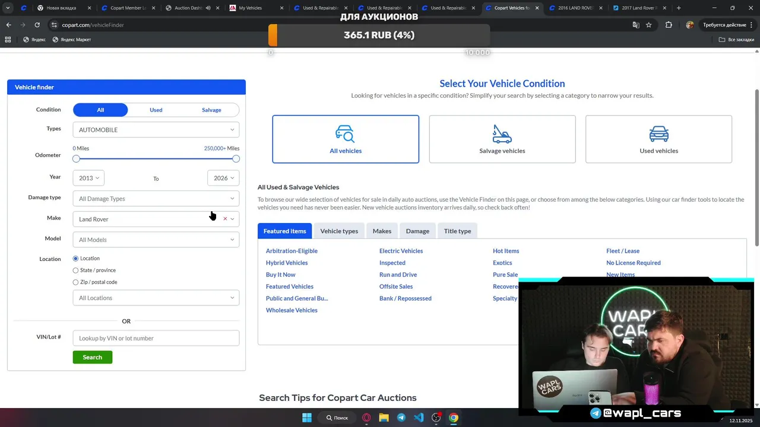Switch to the Damage tab
This screenshot has width=760, height=427.
(417, 231)
